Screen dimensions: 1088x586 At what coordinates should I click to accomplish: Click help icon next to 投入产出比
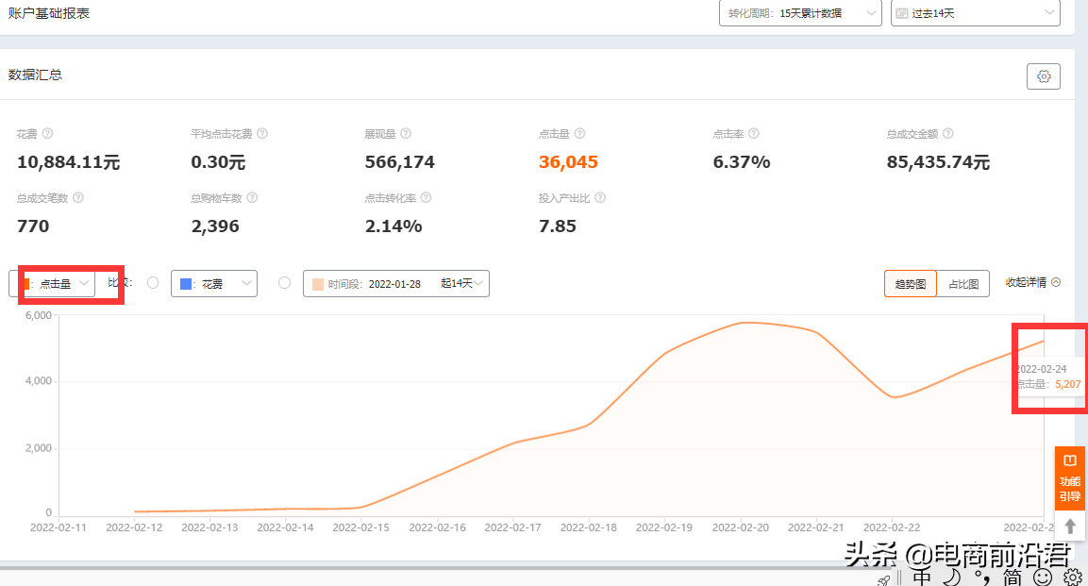coord(600,197)
